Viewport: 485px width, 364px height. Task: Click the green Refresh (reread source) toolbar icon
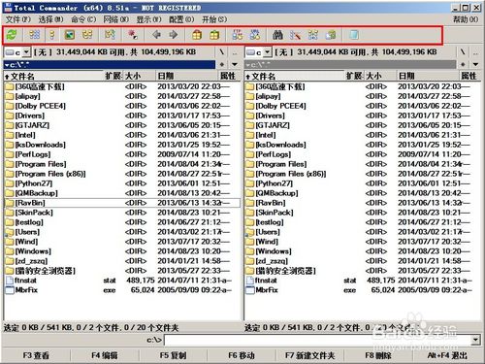click(x=12, y=35)
